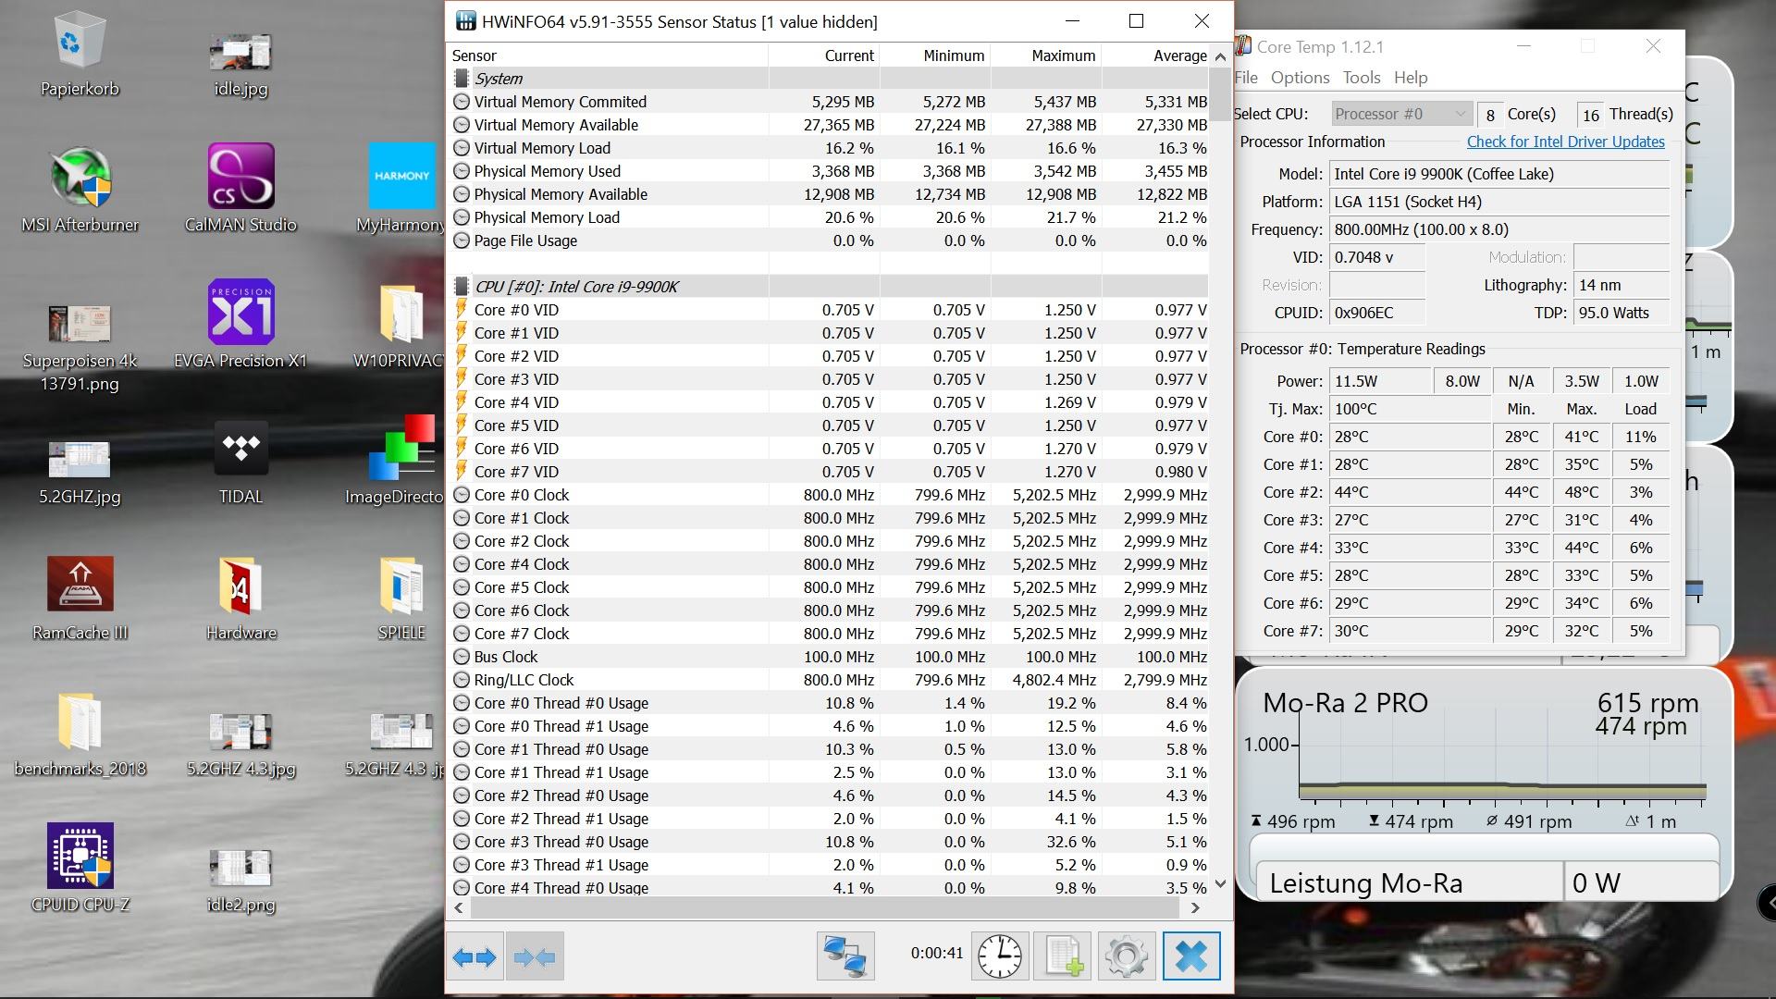Click HWiNFO collapse columns arrows button

535,956
